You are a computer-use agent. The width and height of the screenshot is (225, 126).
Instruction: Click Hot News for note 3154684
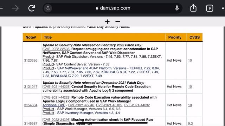point(174,105)
